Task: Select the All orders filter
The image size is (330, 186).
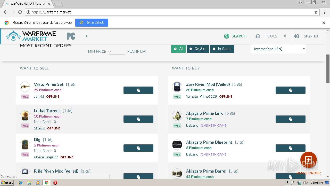Action: point(178,49)
